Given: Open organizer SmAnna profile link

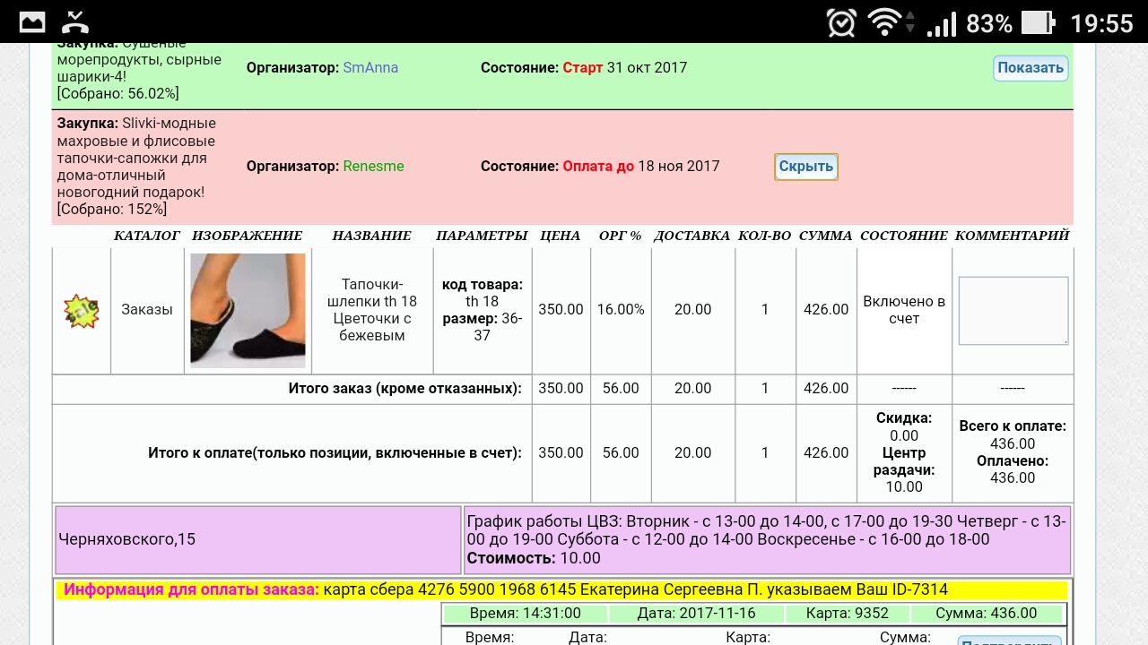Looking at the screenshot, I should pos(370,68).
